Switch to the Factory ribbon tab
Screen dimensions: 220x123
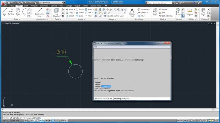(11, 6)
